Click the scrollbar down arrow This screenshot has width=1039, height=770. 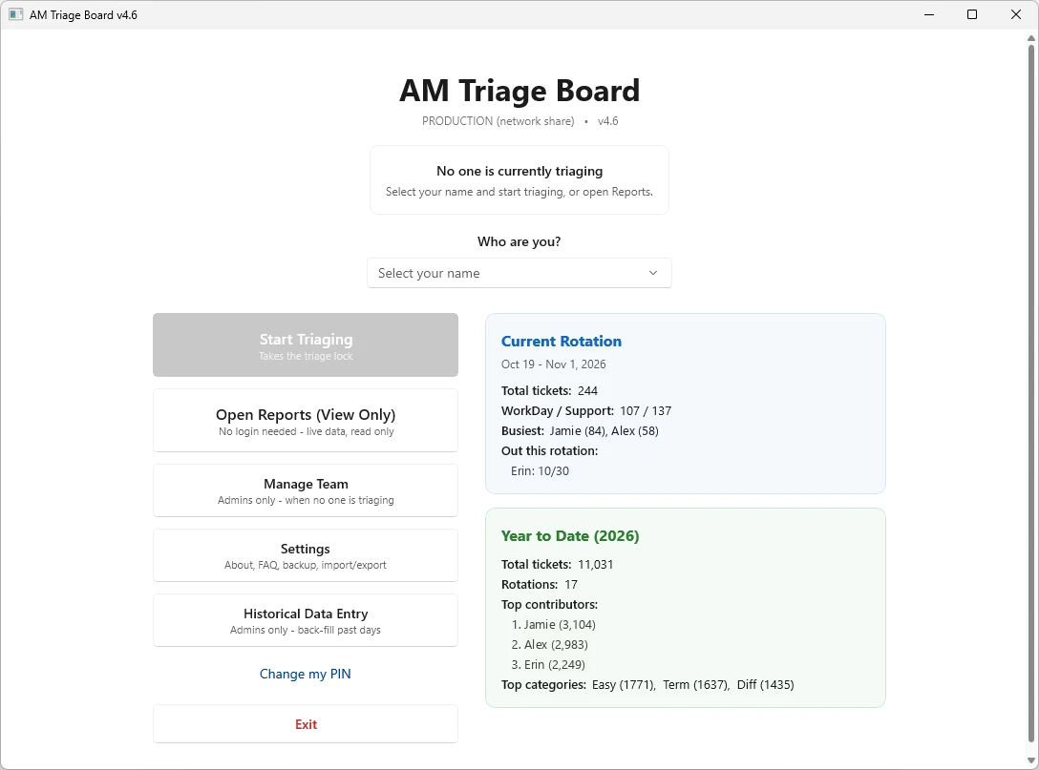[x=1031, y=760]
